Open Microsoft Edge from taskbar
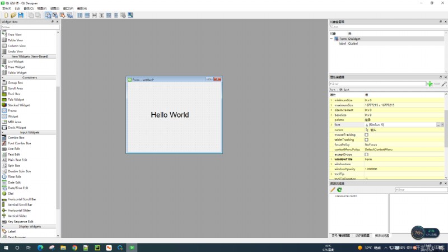The height and width of the screenshot is (252, 448). tap(40, 248)
